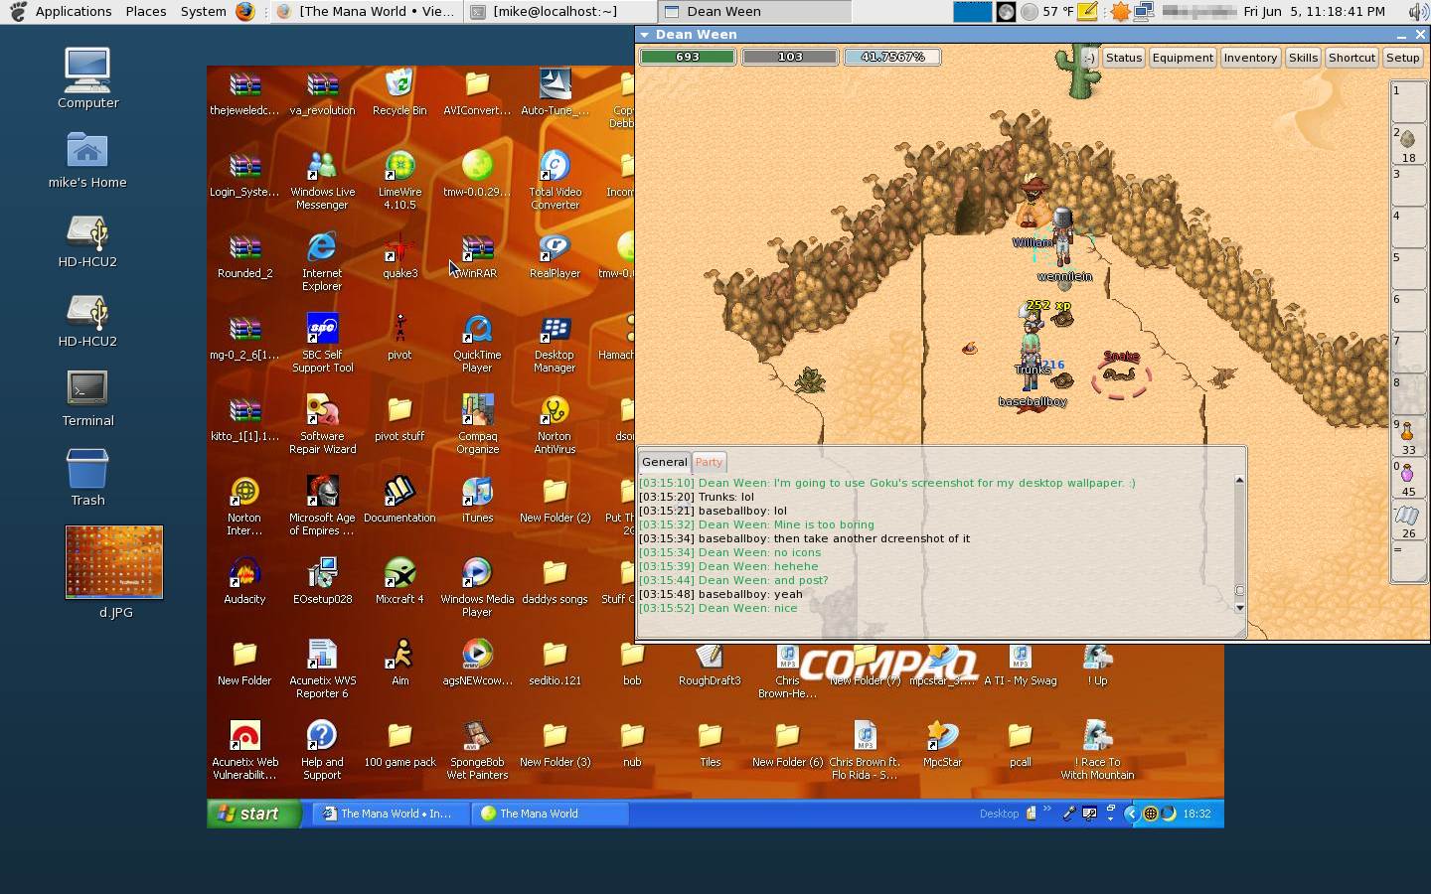
Task: Select empty shortcut slot 3
Action: coord(1407,186)
